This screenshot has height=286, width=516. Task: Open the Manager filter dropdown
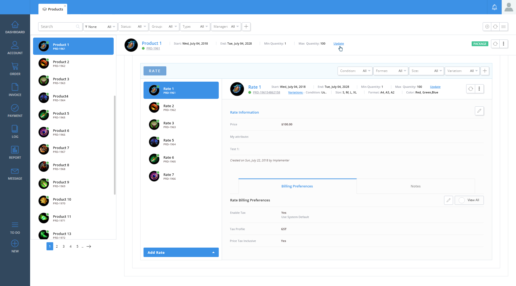226,27
